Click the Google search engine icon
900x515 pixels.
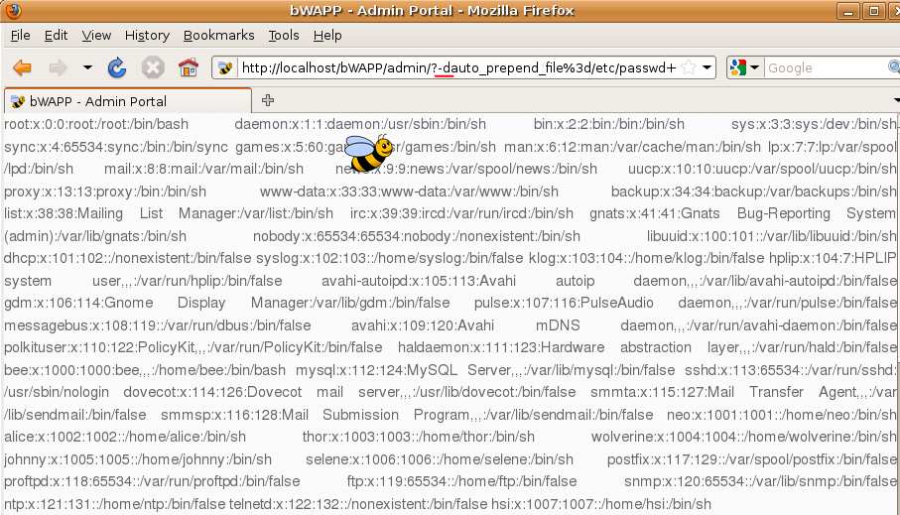[x=738, y=67]
